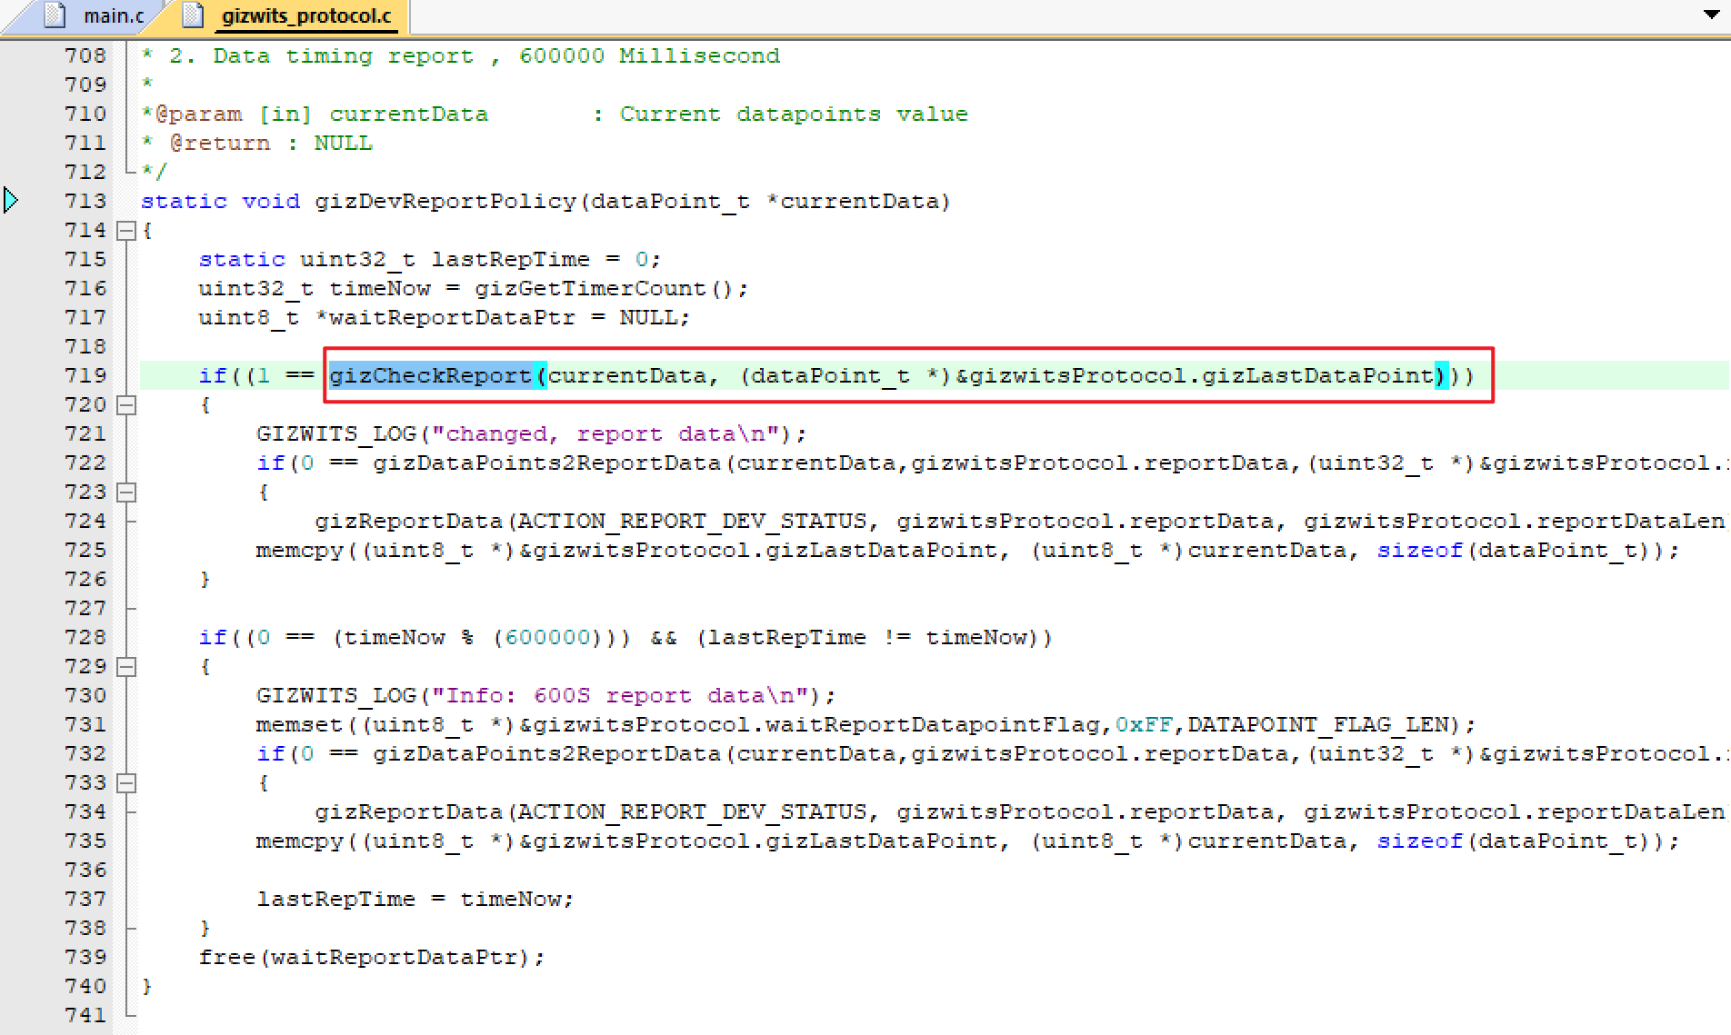Click the highlighted closing parenthesis on line 719
1731x1035 pixels.
click(x=1440, y=375)
